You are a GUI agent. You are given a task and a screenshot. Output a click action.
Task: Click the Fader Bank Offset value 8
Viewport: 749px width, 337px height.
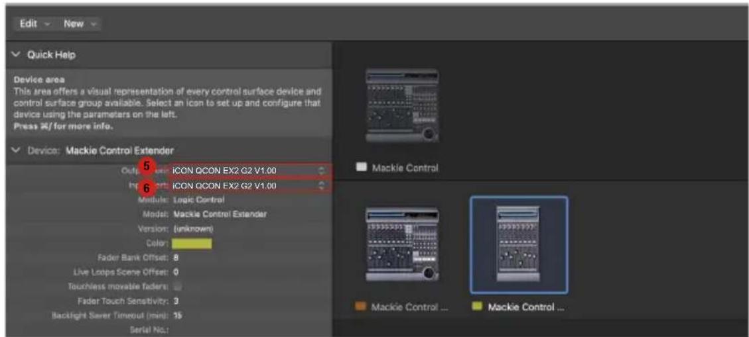tap(175, 258)
